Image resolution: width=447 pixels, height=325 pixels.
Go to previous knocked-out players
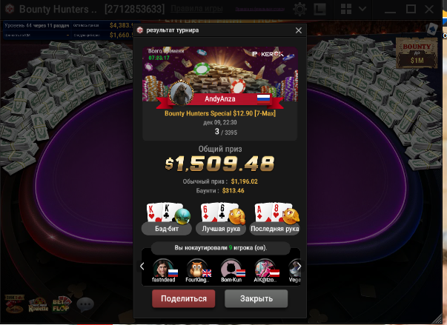(142, 267)
